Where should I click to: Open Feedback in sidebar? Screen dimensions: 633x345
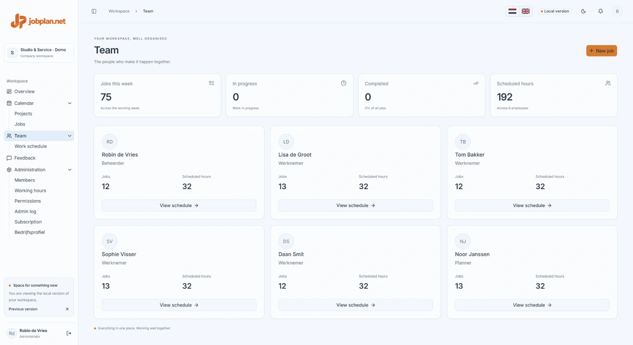pos(39,158)
